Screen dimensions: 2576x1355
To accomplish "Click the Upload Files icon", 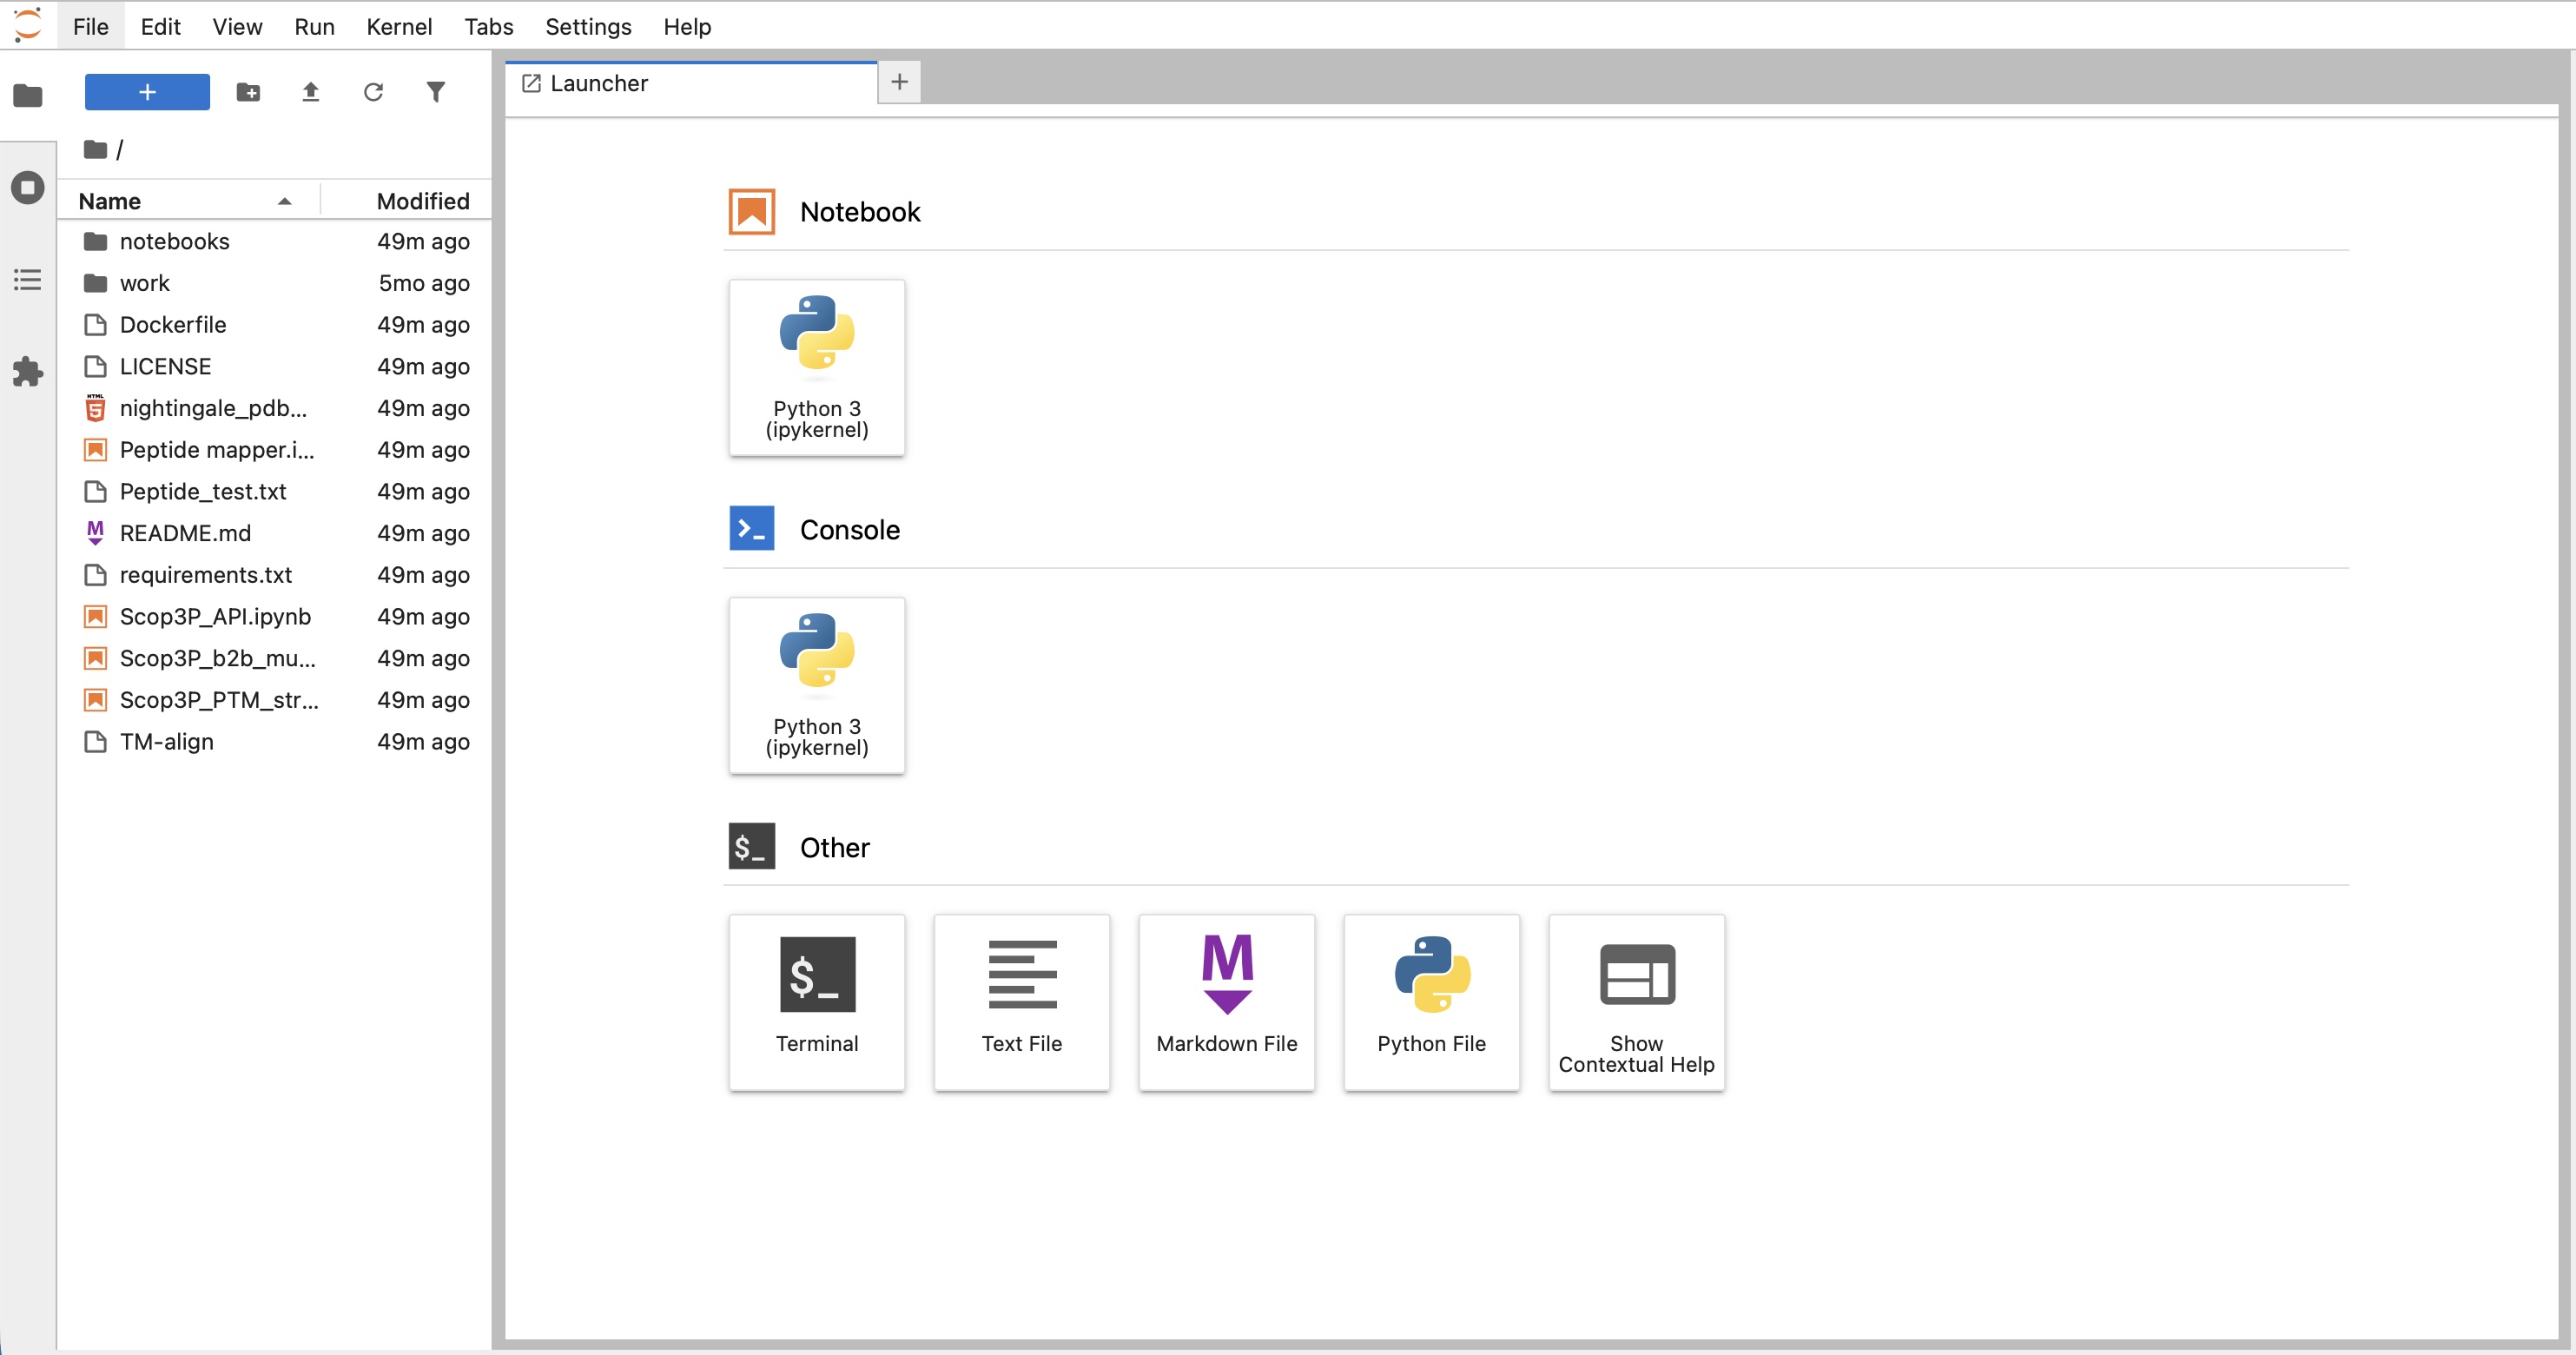I will (x=311, y=92).
